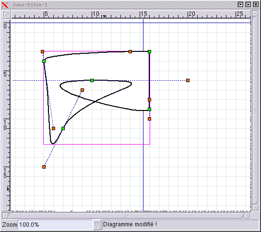The width and height of the screenshot is (261, 232).
Task: Select the green bezier point on the dotted horizontal line
Action: 92,81
